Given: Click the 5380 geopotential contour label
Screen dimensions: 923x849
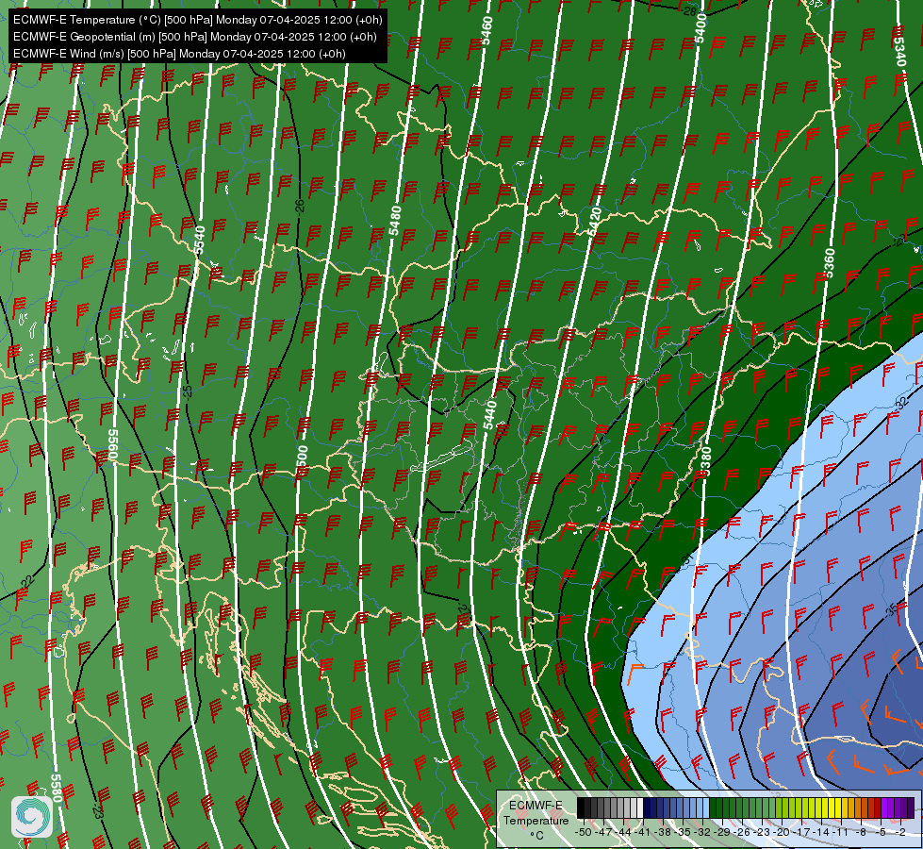Looking at the screenshot, I should (706, 461).
